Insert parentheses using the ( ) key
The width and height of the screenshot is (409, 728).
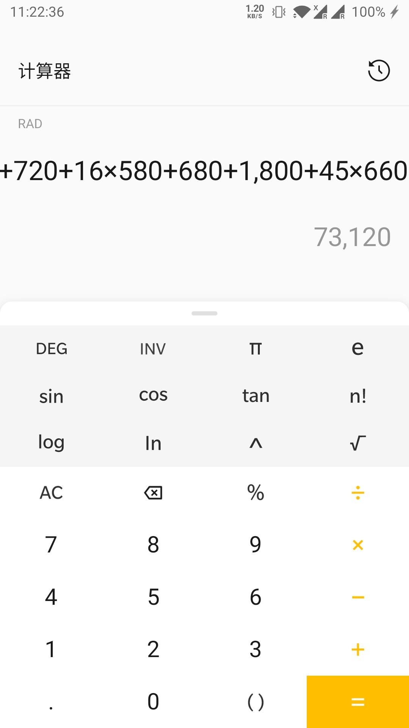point(256,702)
